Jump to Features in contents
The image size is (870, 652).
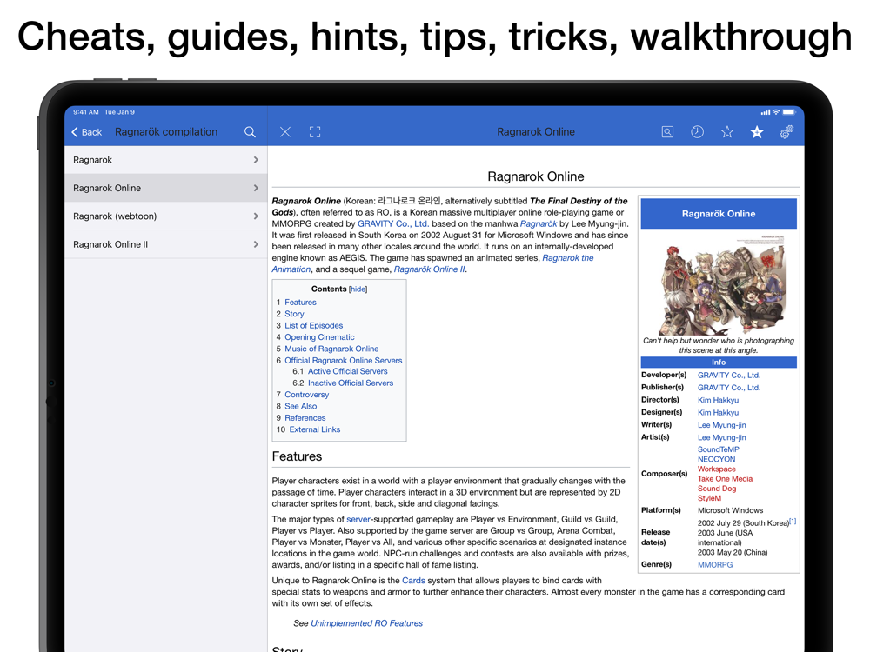300,303
